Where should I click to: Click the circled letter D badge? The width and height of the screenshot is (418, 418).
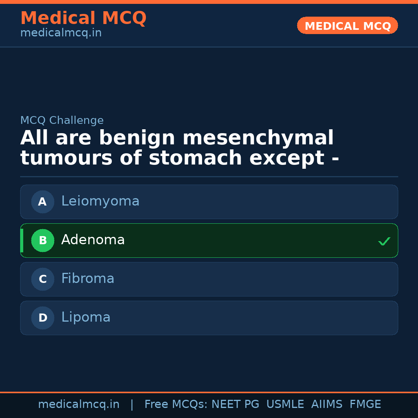point(43,318)
